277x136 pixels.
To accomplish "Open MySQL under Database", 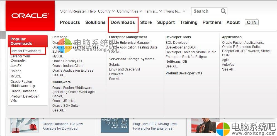I will coord(58,56).
